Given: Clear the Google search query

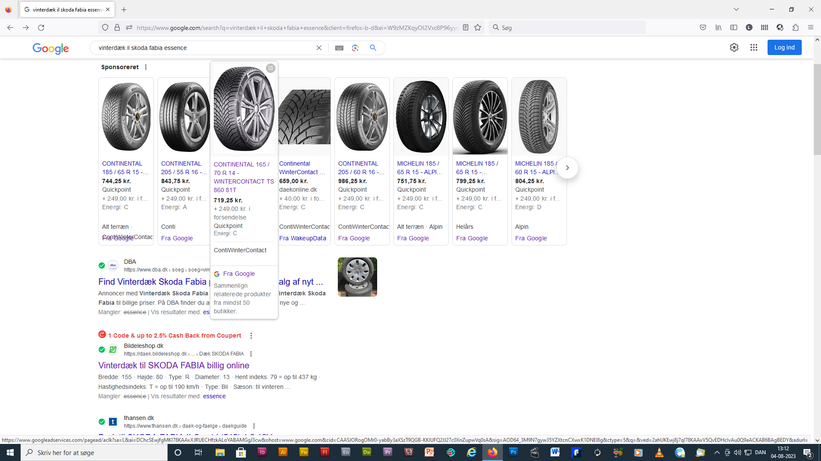Looking at the screenshot, I should pos(319,48).
